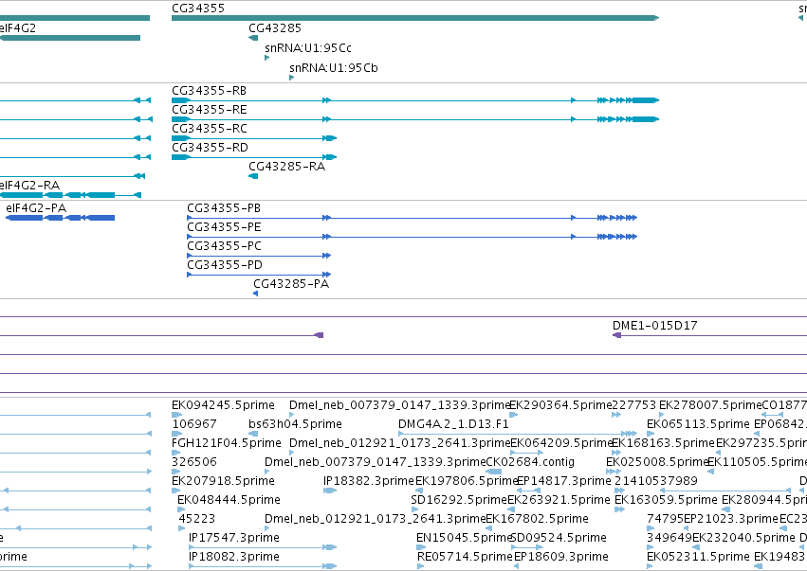Screen dimensions: 807x571
Task: Click the eIF4G2 gene label
Action: pyautogui.click(x=17, y=28)
